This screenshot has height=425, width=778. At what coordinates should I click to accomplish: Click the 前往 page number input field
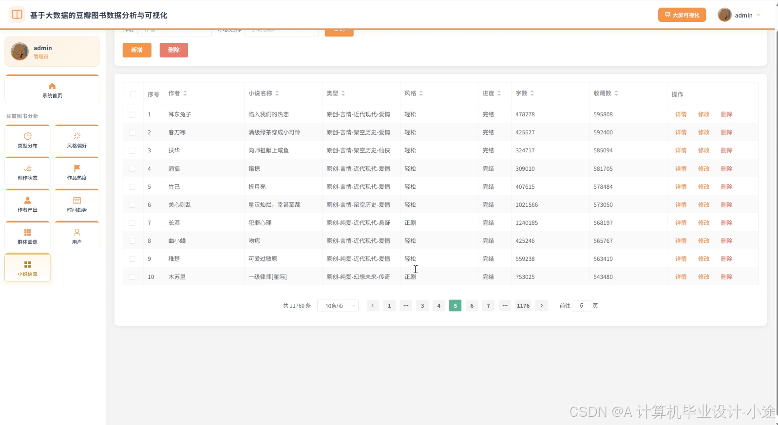[581, 306]
